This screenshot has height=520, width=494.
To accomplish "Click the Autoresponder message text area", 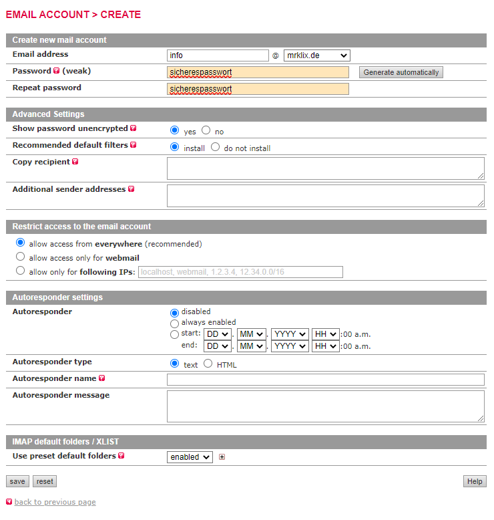I will (325, 406).
